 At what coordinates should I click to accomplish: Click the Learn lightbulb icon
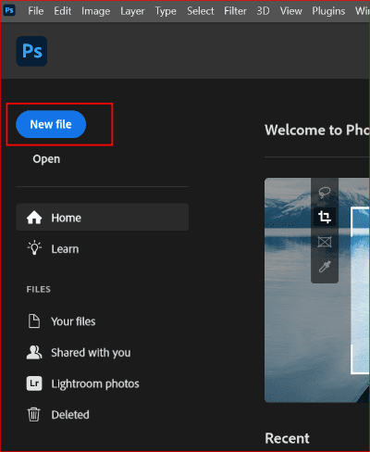point(34,247)
